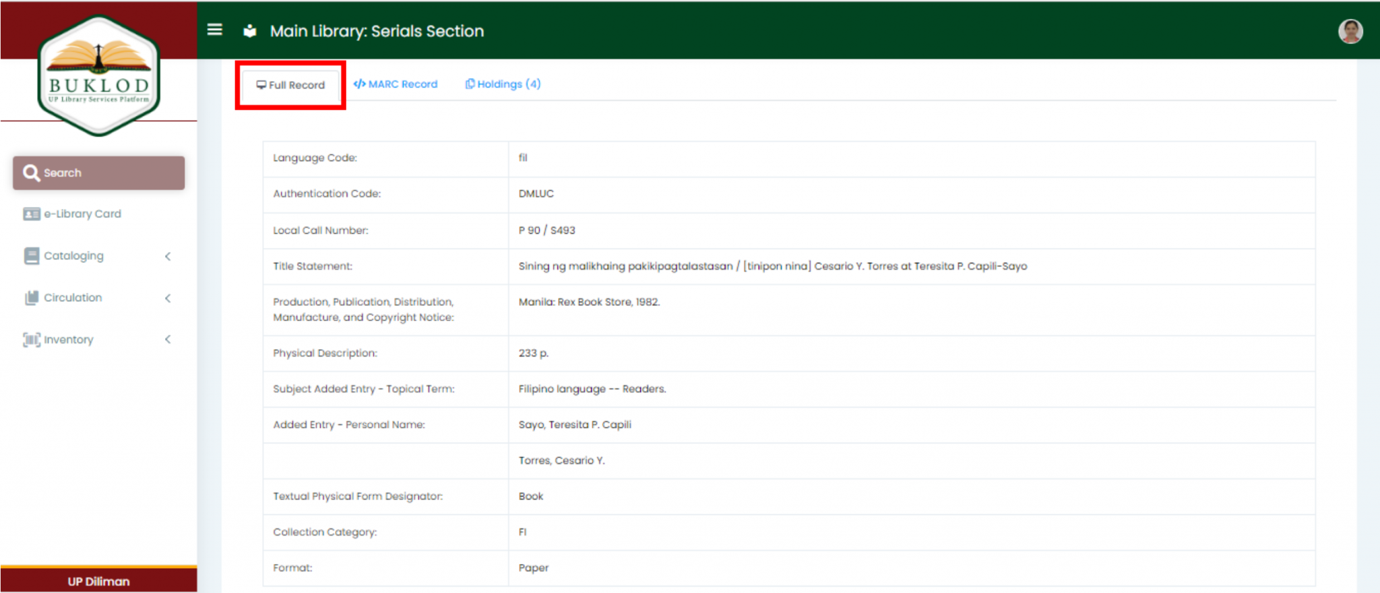Click the Local Call Number label
The width and height of the screenshot is (1380, 593).
(x=321, y=230)
